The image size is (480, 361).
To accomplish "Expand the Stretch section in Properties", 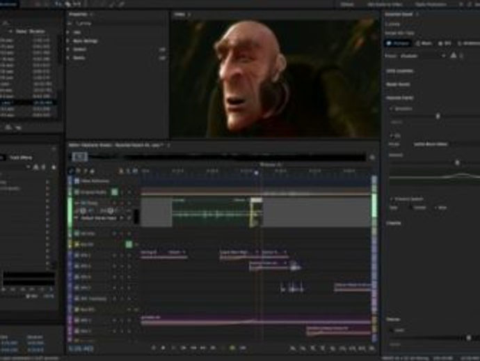I will pos(68,49).
